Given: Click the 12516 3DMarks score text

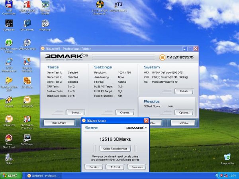Looking at the screenshot, I should (x=115, y=139).
